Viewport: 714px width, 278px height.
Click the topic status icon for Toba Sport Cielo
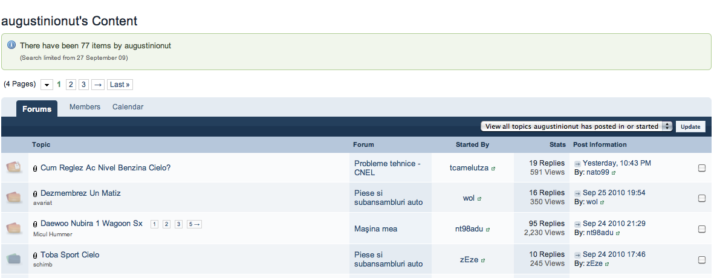(x=14, y=259)
